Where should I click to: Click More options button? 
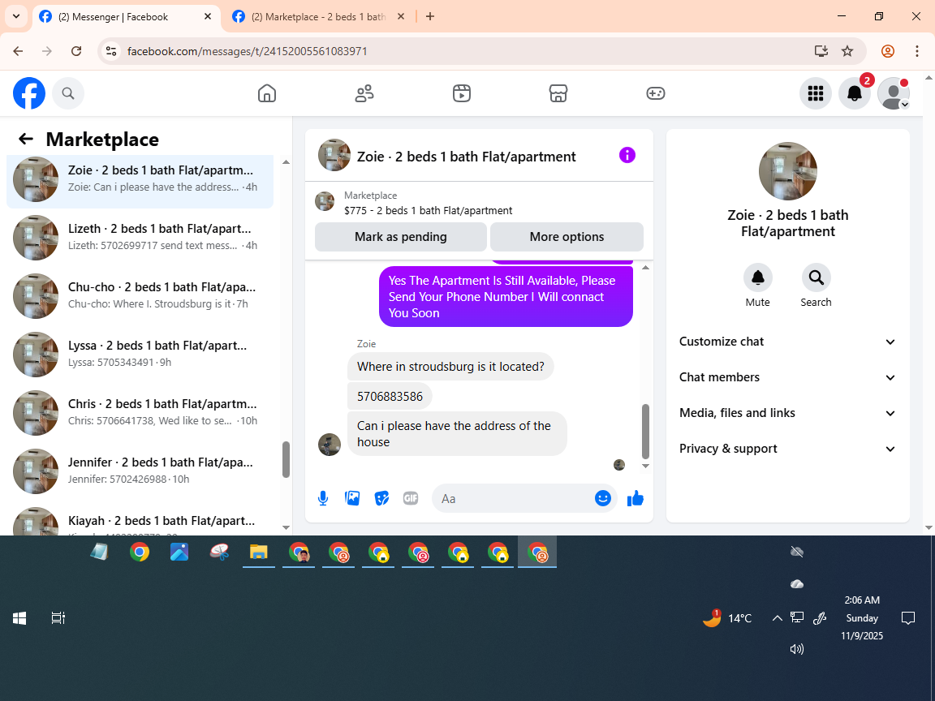click(567, 237)
